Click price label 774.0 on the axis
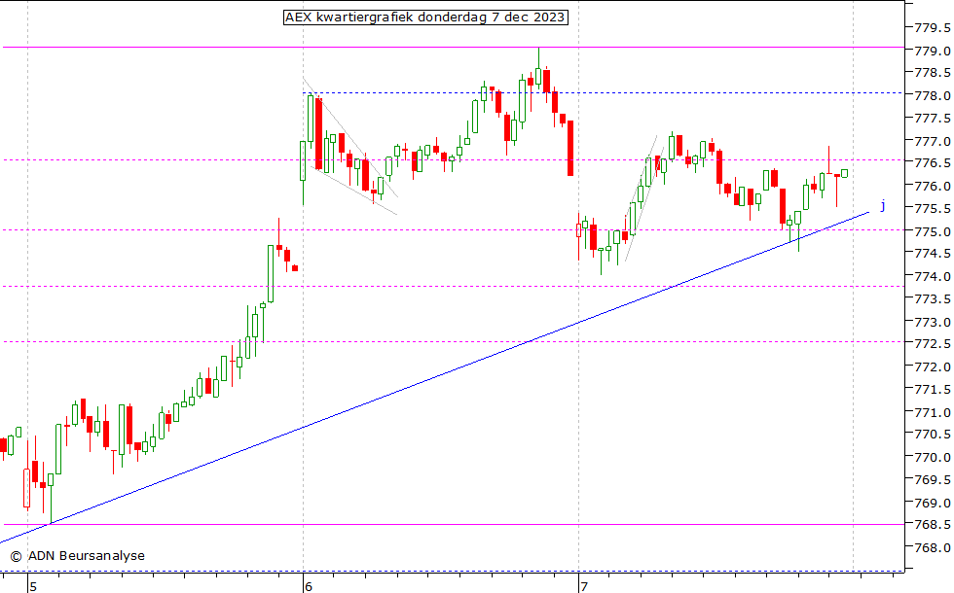Image resolution: width=954 pixels, height=593 pixels. [x=933, y=277]
